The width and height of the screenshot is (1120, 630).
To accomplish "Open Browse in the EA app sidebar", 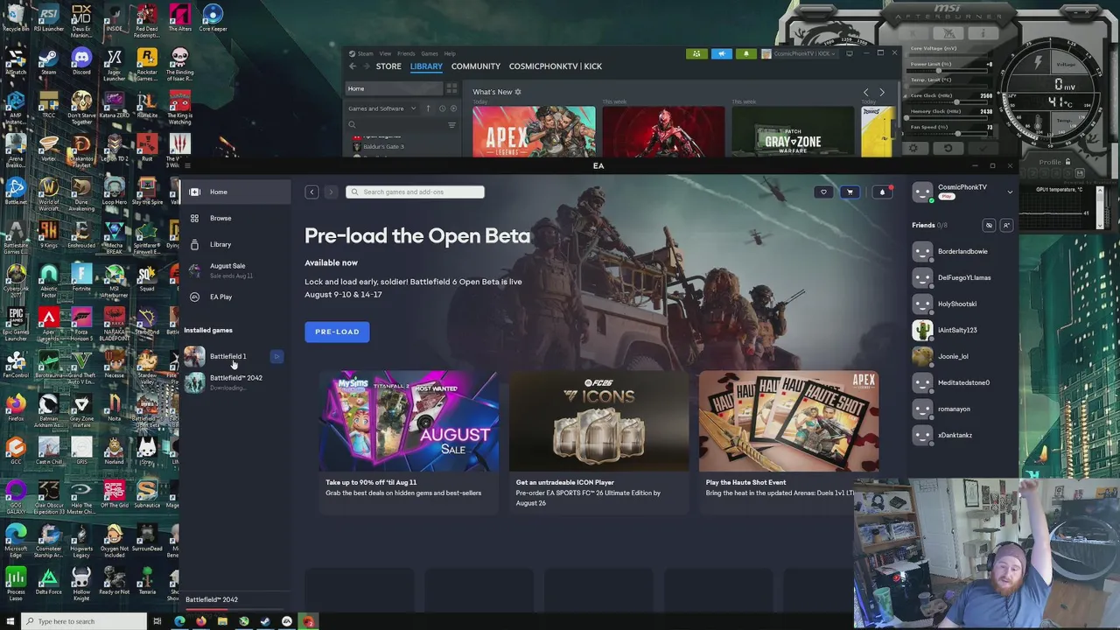I will click(234, 218).
